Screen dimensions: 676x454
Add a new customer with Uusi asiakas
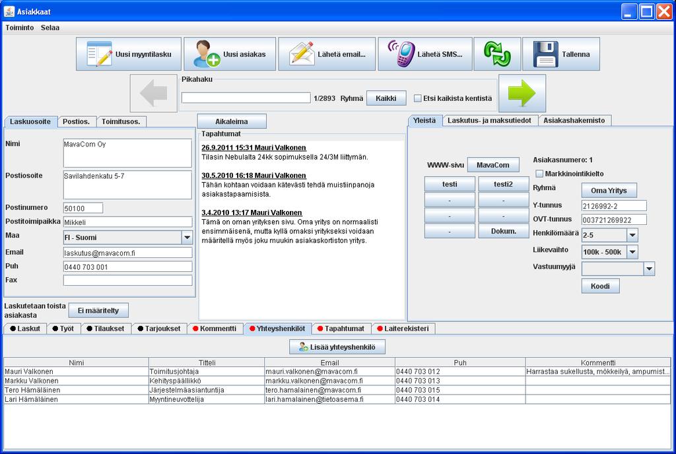coord(230,54)
